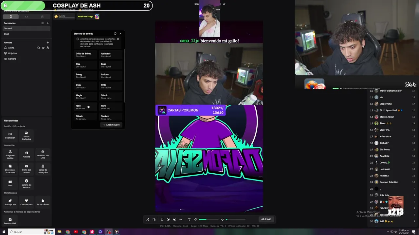
Task: Open the Club de fans tool
Action: pyautogui.click(x=27, y=202)
